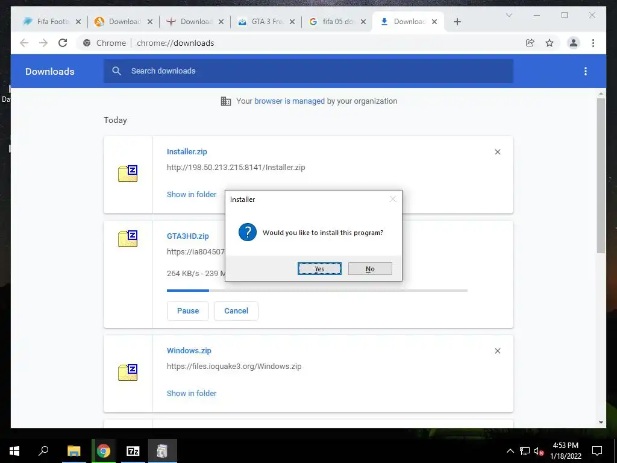Open the Action Center notifications icon

tap(597, 451)
